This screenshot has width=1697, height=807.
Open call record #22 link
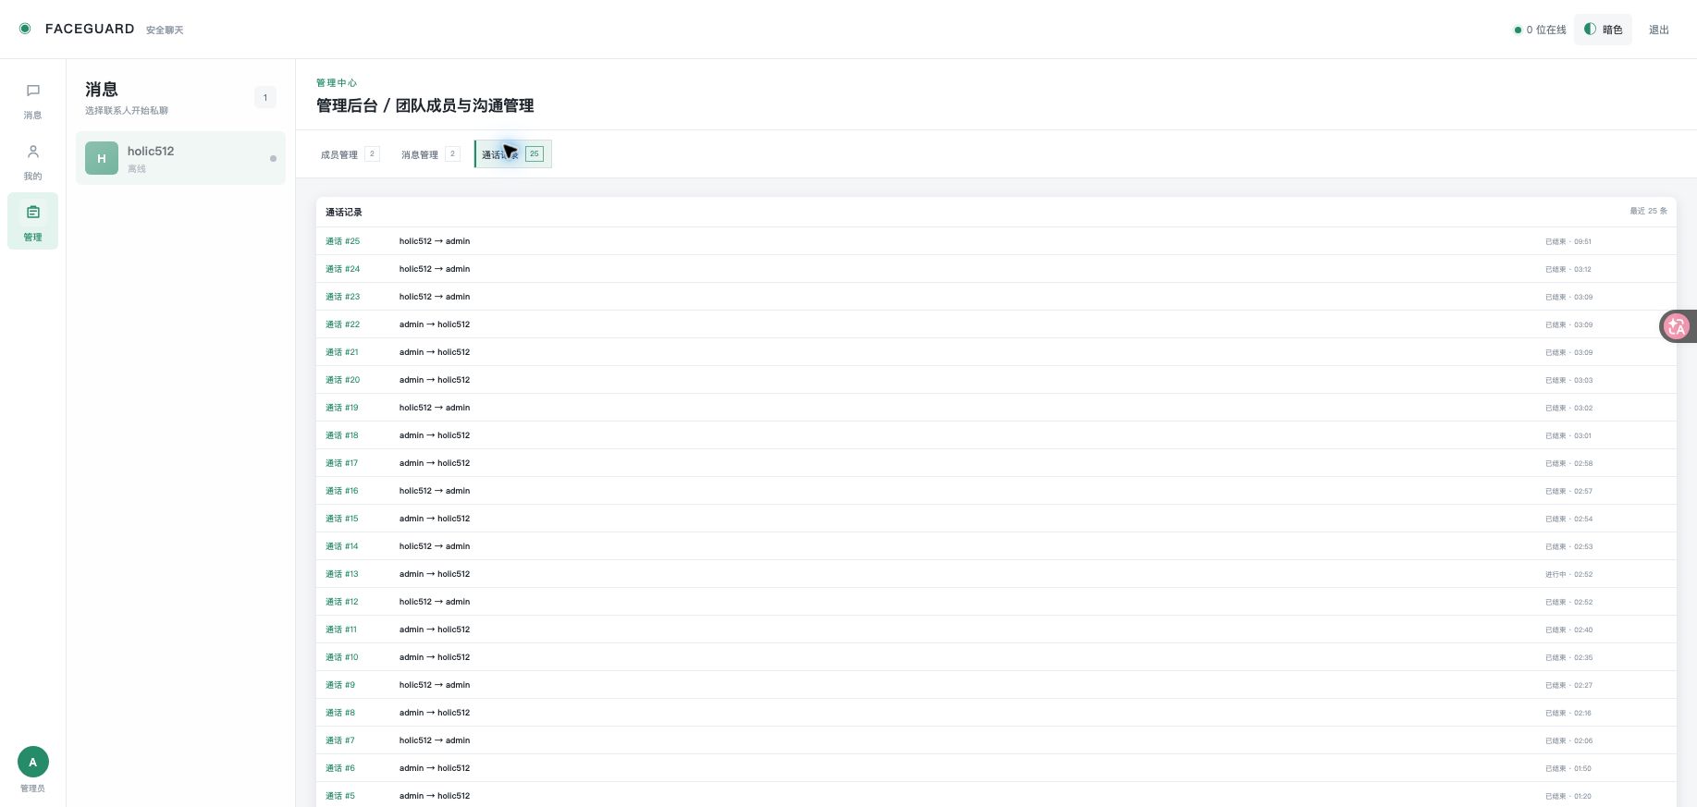(342, 324)
